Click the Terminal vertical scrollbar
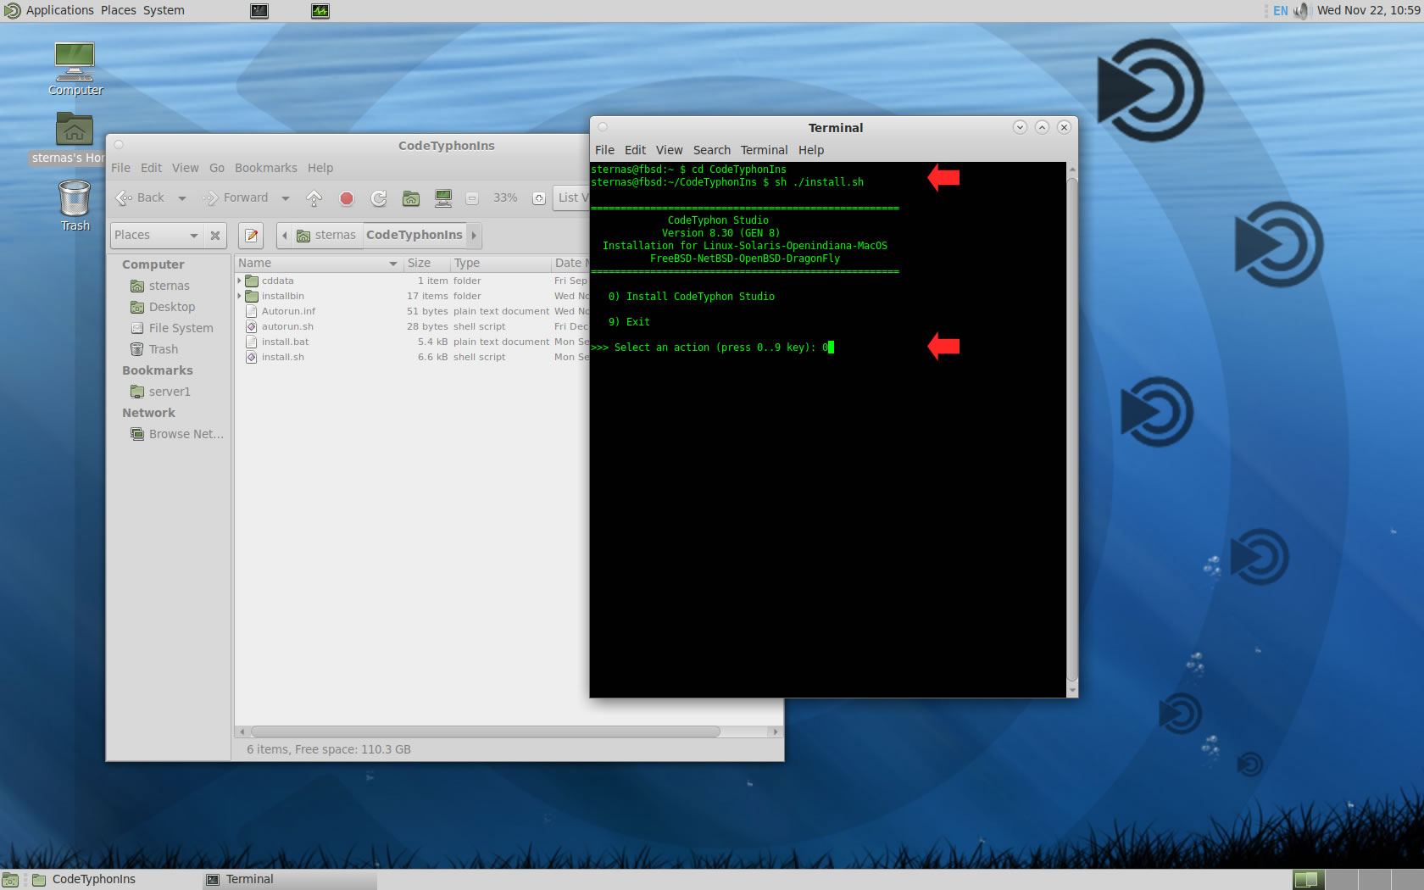 coord(1072,430)
